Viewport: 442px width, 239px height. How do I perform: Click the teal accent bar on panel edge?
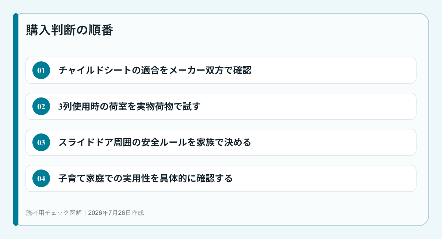(x=16, y=119)
